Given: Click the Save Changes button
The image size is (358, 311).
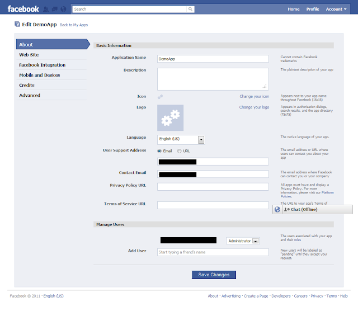Looking at the screenshot, I should [214, 275].
